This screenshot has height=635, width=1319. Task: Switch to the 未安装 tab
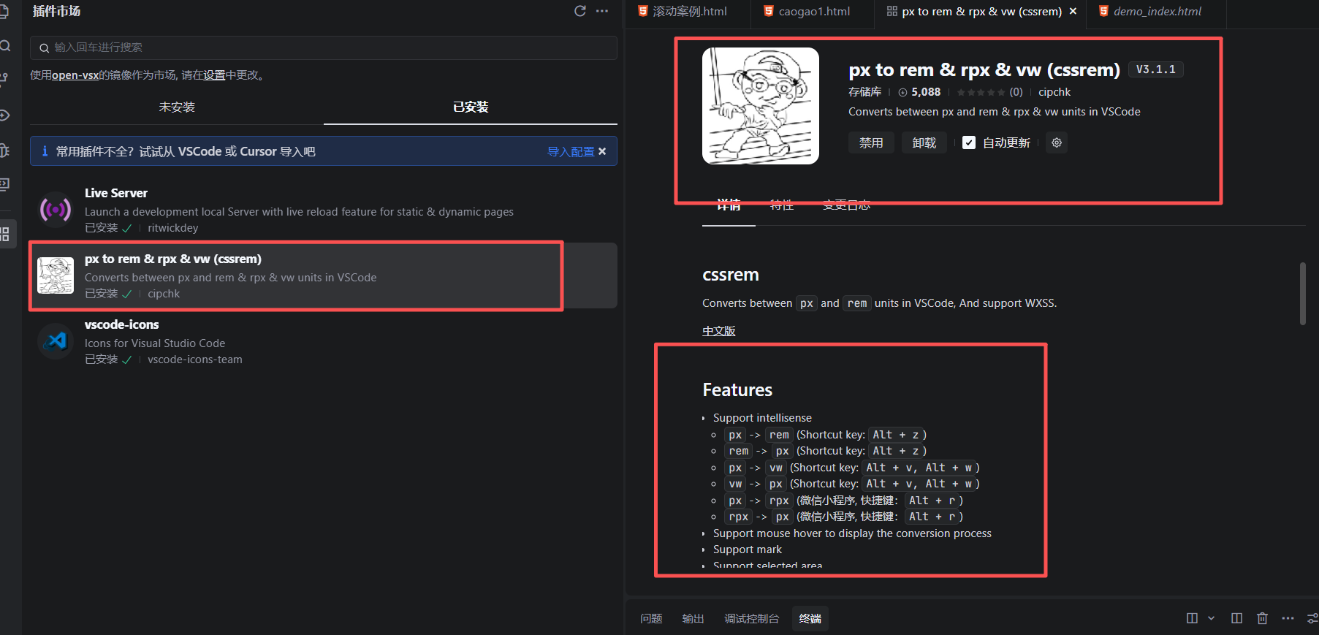[x=177, y=107]
